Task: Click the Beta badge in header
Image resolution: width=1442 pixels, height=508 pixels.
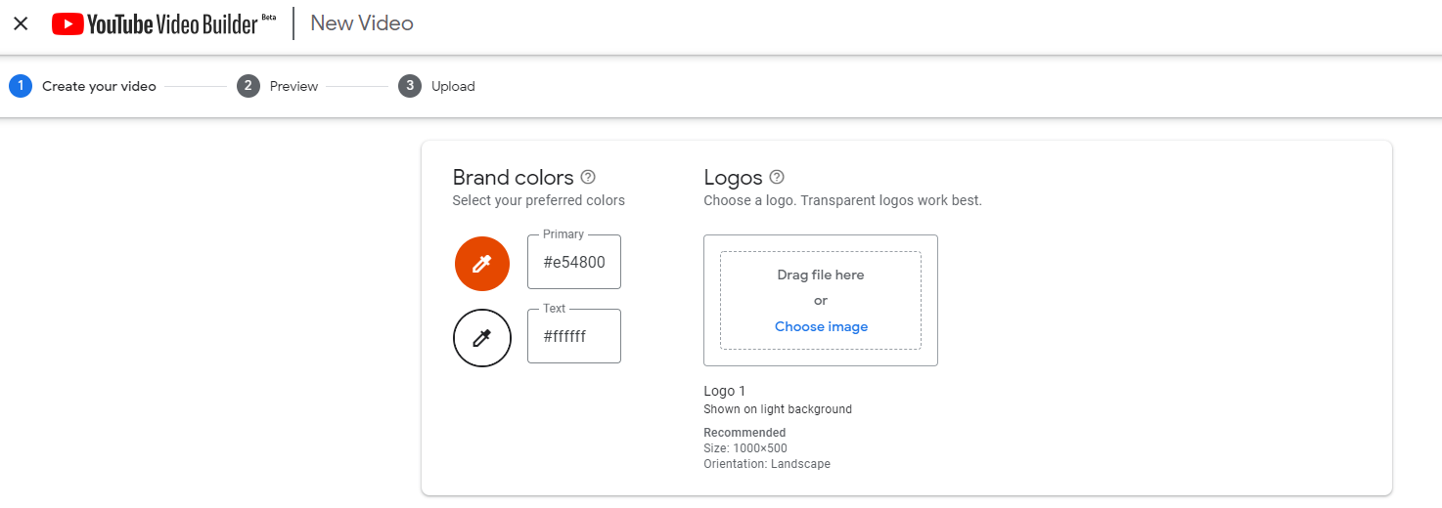Action: point(269,17)
